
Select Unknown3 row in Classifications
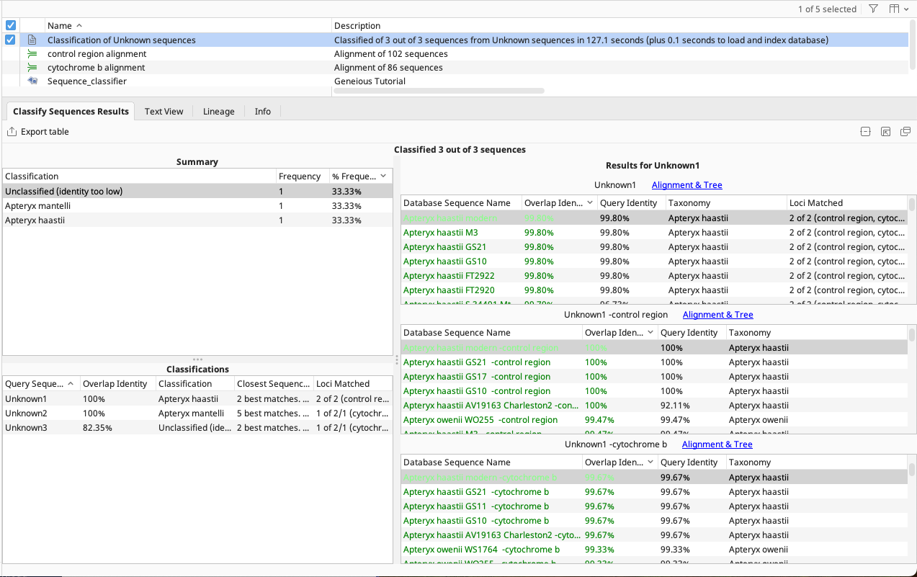pyautogui.click(x=197, y=428)
